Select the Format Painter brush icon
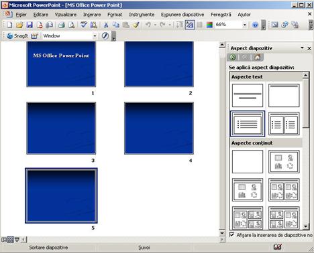The image size is (314, 253). click(136, 25)
